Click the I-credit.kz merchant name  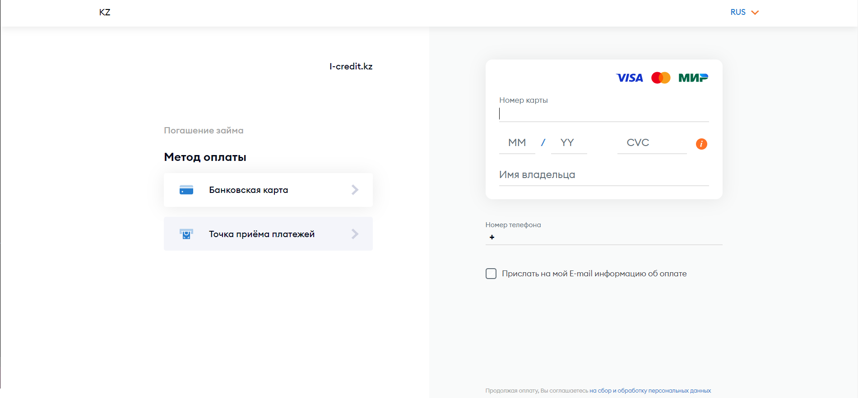351,66
